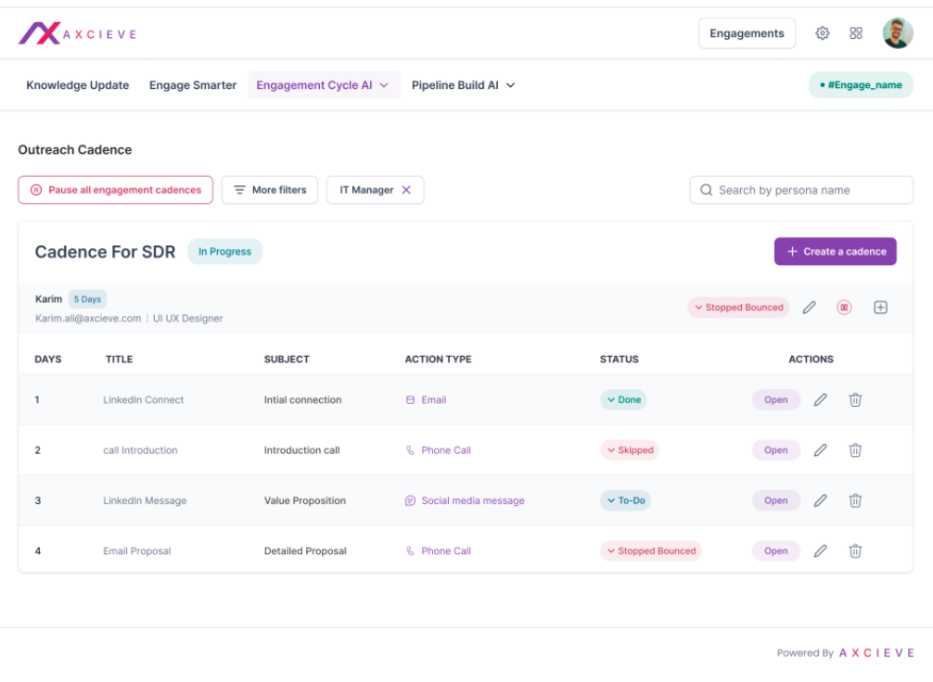Click the red pause icon for Karim

coord(844,308)
